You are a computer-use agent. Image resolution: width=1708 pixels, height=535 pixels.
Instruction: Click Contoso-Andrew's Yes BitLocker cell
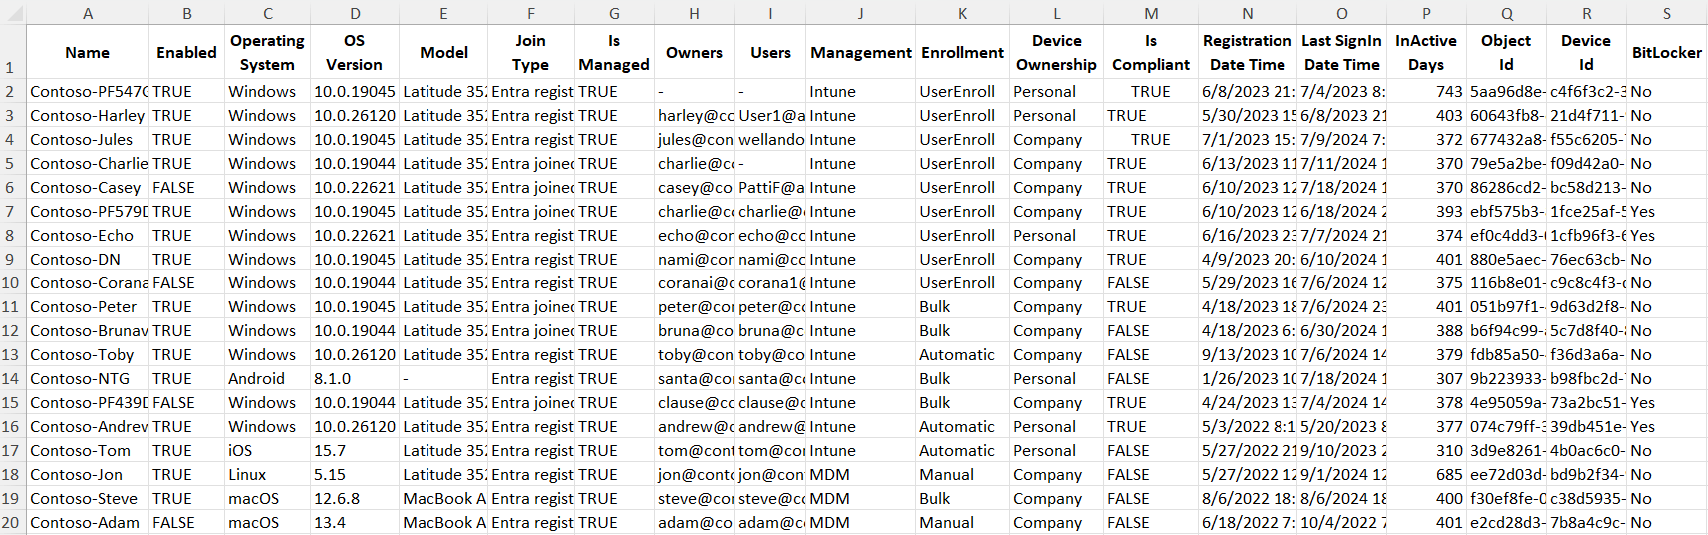1667,426
